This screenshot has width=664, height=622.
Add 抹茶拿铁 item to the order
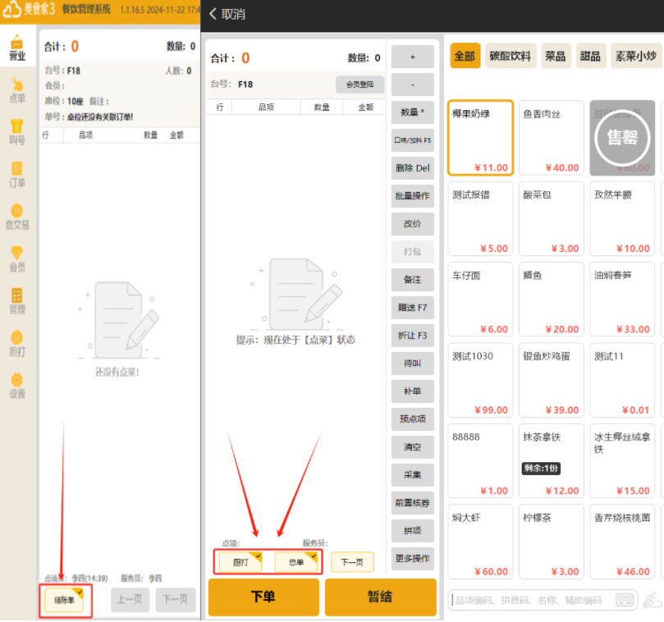pos(552,460)
